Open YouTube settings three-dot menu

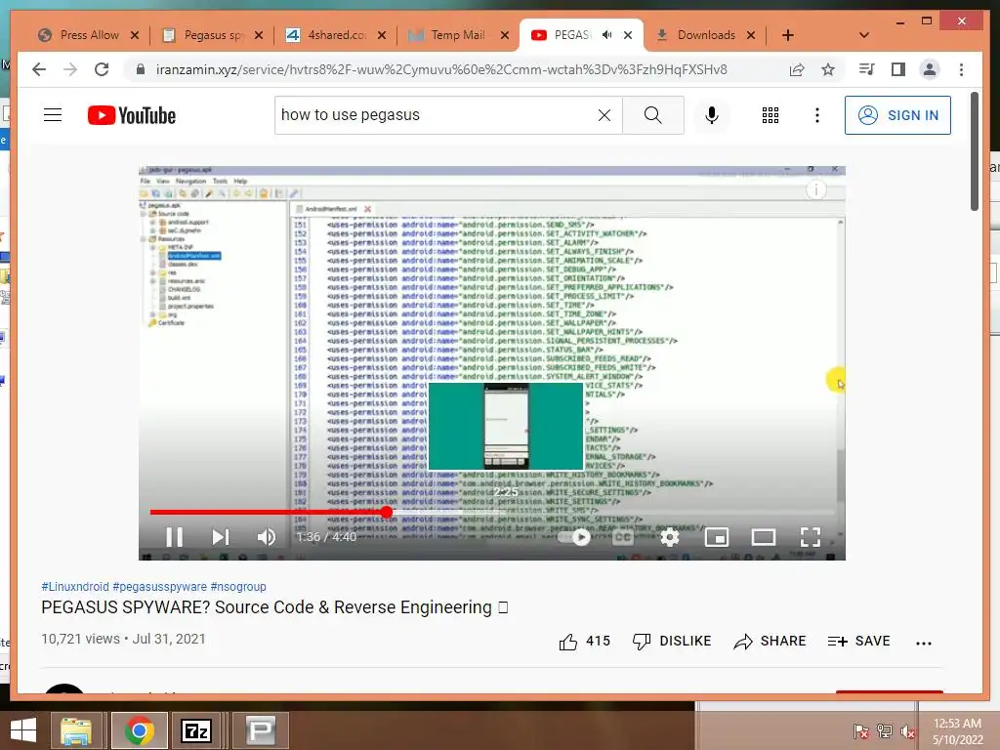[817, 115]
